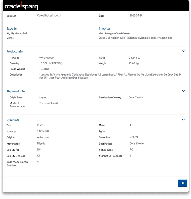Click Gen Cty Flt value NG
191x199 pixels.
[39, 150]
